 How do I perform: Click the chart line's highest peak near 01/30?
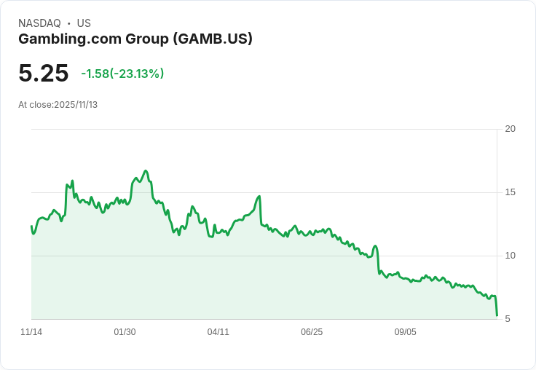point(146,171)
